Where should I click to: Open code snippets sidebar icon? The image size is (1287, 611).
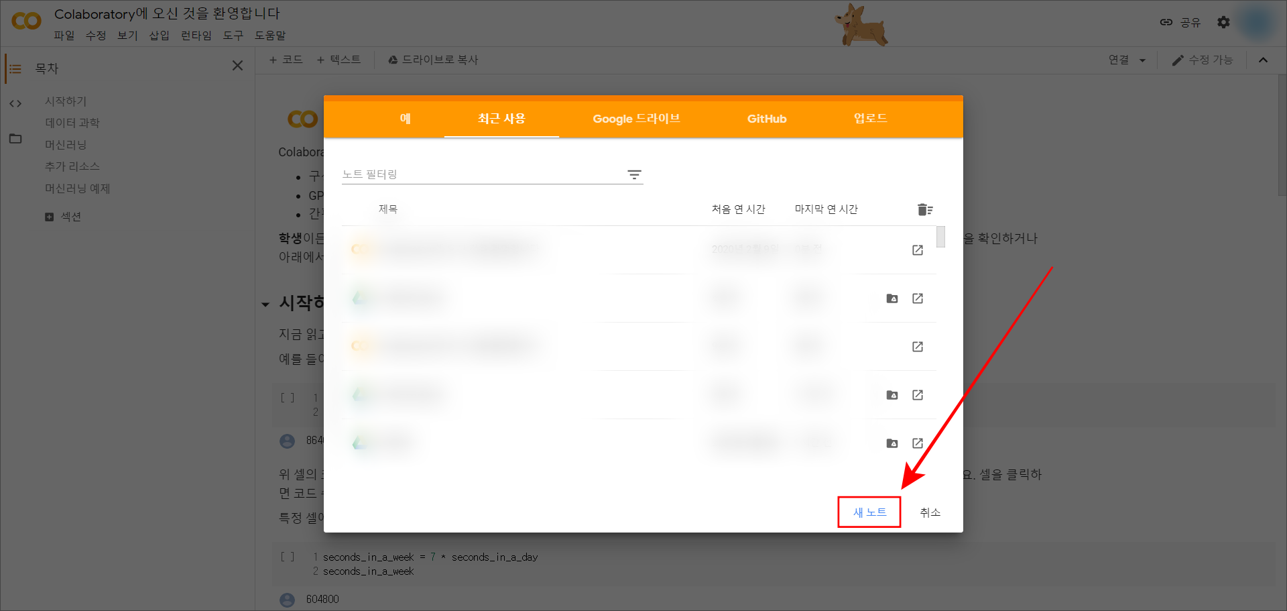coord(15,103)
